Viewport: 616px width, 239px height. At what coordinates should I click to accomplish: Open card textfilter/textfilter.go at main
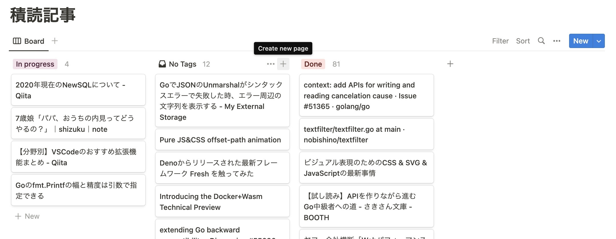click(x=367, y=134)
